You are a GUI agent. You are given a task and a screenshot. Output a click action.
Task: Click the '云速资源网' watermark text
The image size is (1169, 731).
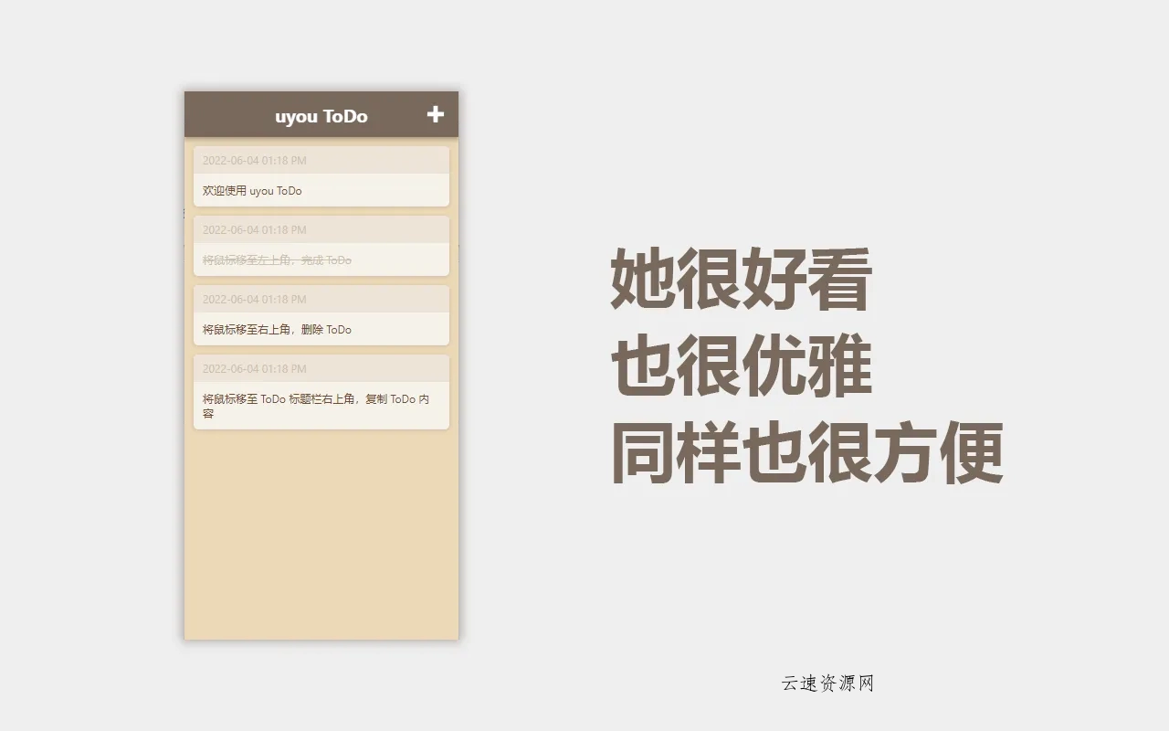coord(828,683)
